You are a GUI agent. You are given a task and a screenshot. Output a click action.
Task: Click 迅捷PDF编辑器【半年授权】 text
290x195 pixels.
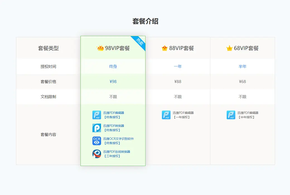[248, 115]
